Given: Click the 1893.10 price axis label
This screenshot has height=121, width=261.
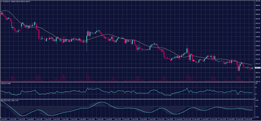Looking at the screenshot, I should click(x=257, y=81).
